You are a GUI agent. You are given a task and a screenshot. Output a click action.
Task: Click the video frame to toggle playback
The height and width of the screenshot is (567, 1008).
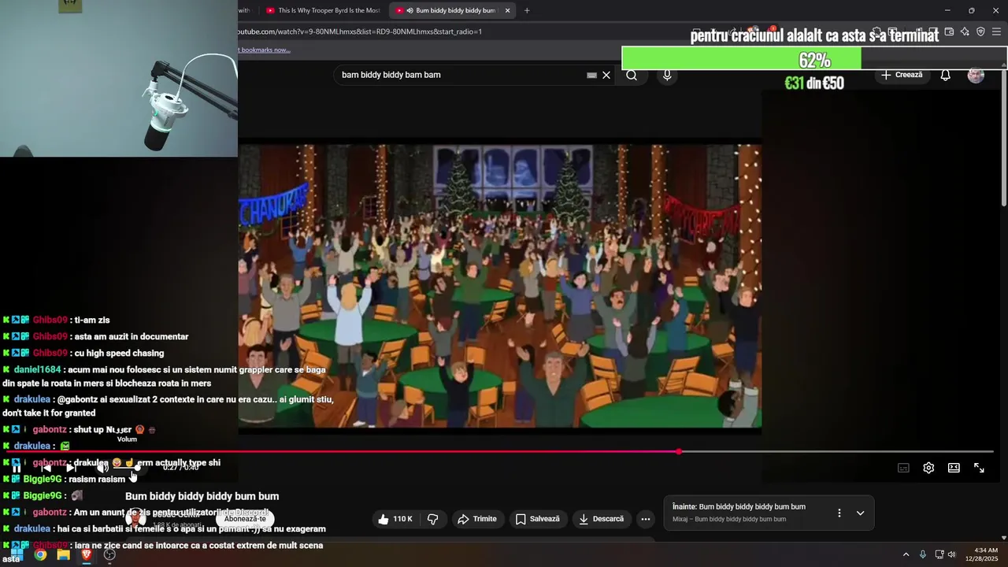coord(499,286)
